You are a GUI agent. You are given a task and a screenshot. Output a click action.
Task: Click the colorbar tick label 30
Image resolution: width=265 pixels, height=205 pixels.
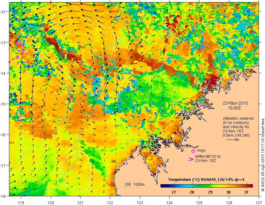(228, 192)
